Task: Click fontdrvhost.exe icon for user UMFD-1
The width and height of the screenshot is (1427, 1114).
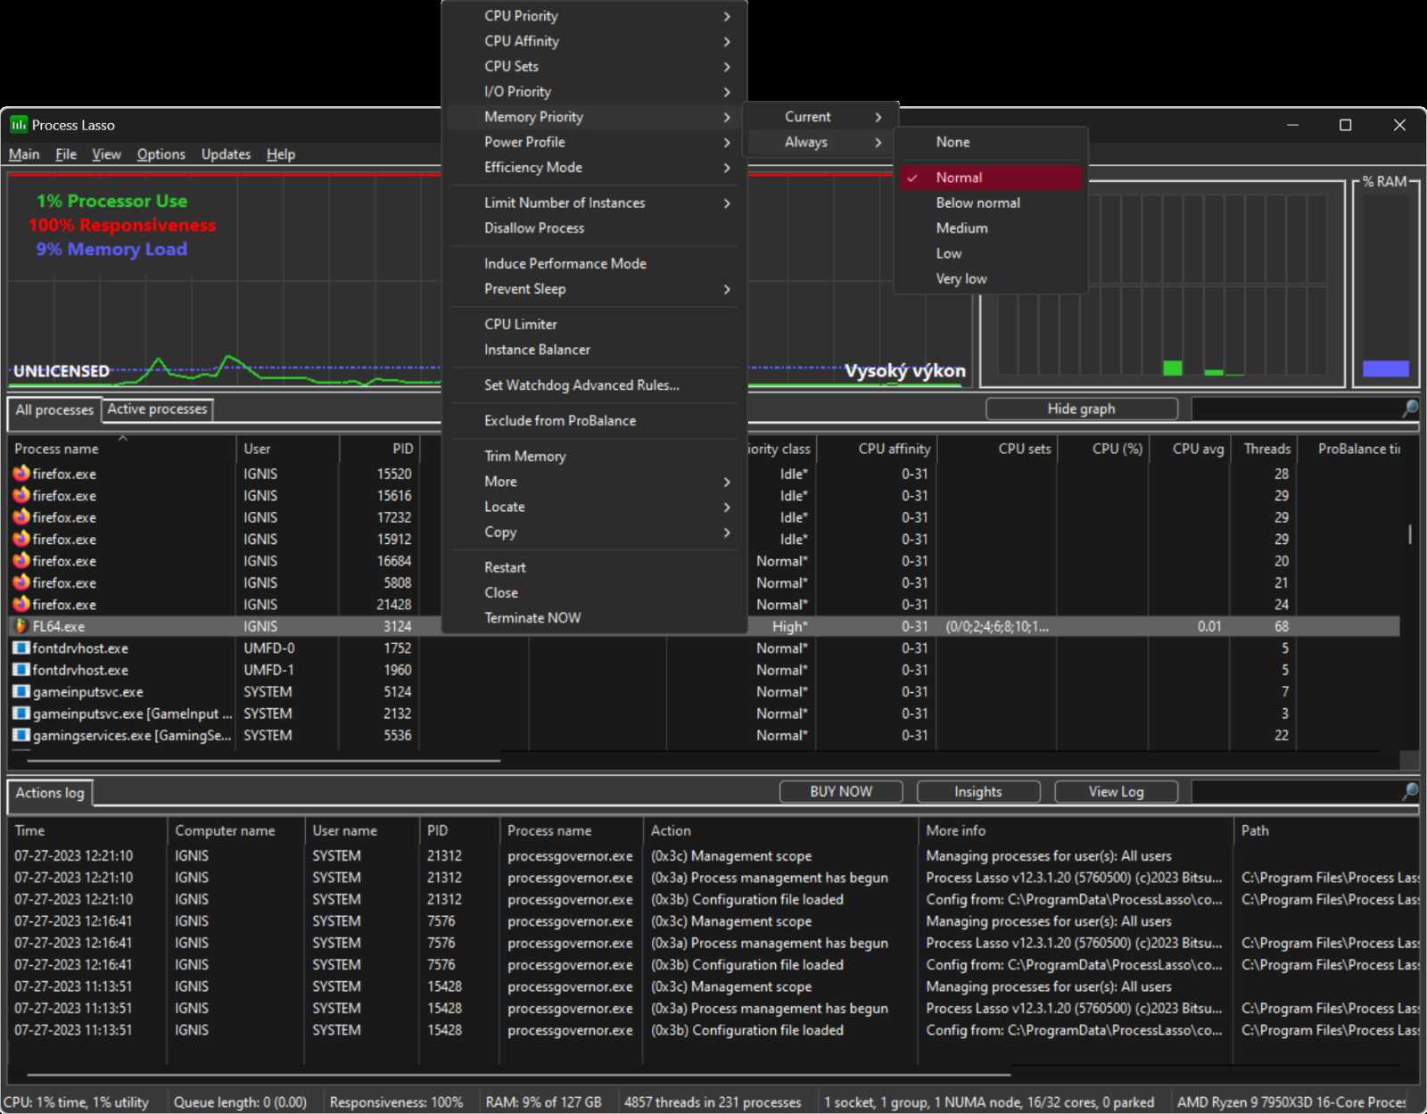Action: pyautogui.click(x=21, y=670)
